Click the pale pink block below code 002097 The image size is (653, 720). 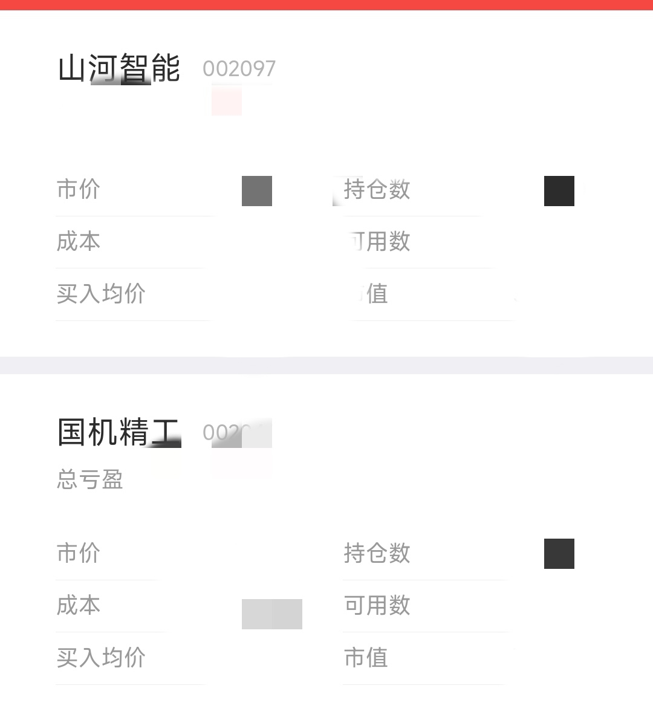click(x=226, y=102)
